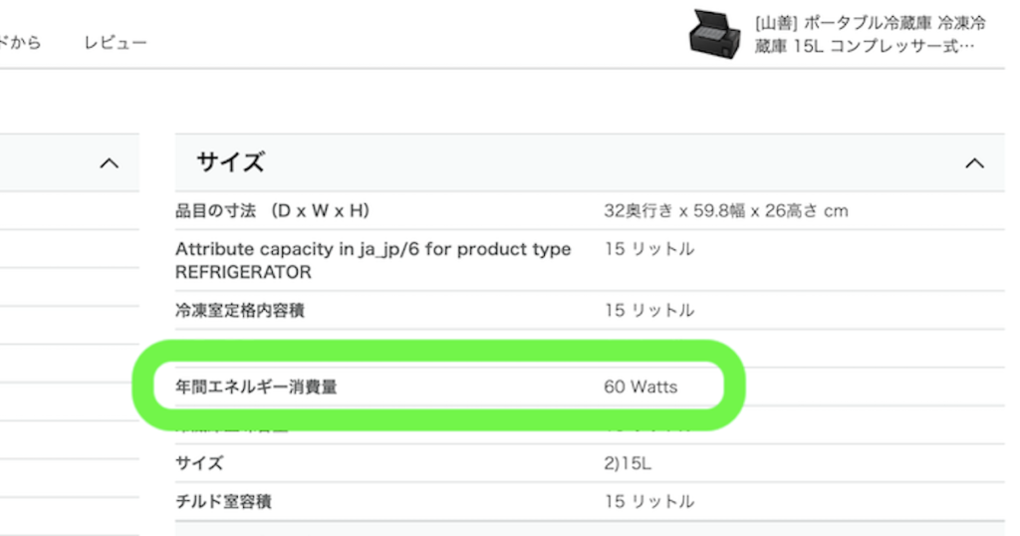Select the 15 リットル value for 冷凍室定格内容積
1020x536 pixels.
tap(648, 311)
